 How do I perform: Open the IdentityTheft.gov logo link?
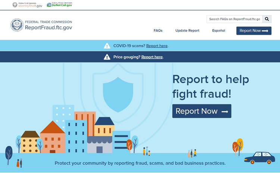pos(27,5)
